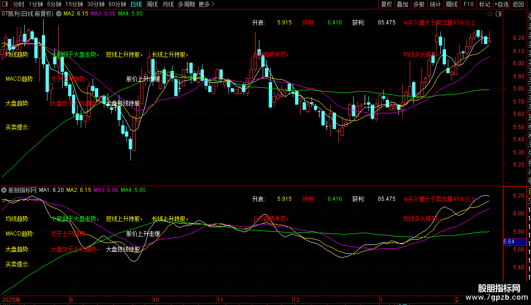Image resolution: width=531 pixels, height=305 pixels.
Task: Click 长线上升持股 text in main chart
Action: point(170,54)
